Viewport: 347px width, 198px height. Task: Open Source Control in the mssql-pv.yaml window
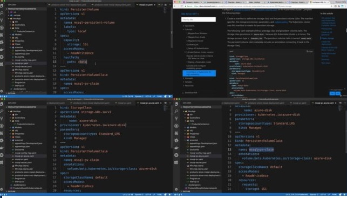click(2, 21)
